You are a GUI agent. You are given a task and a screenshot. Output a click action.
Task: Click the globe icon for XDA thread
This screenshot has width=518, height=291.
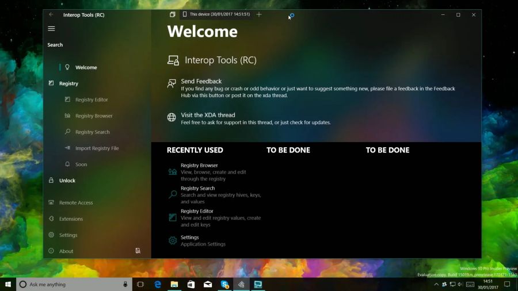tap(172, 117)
